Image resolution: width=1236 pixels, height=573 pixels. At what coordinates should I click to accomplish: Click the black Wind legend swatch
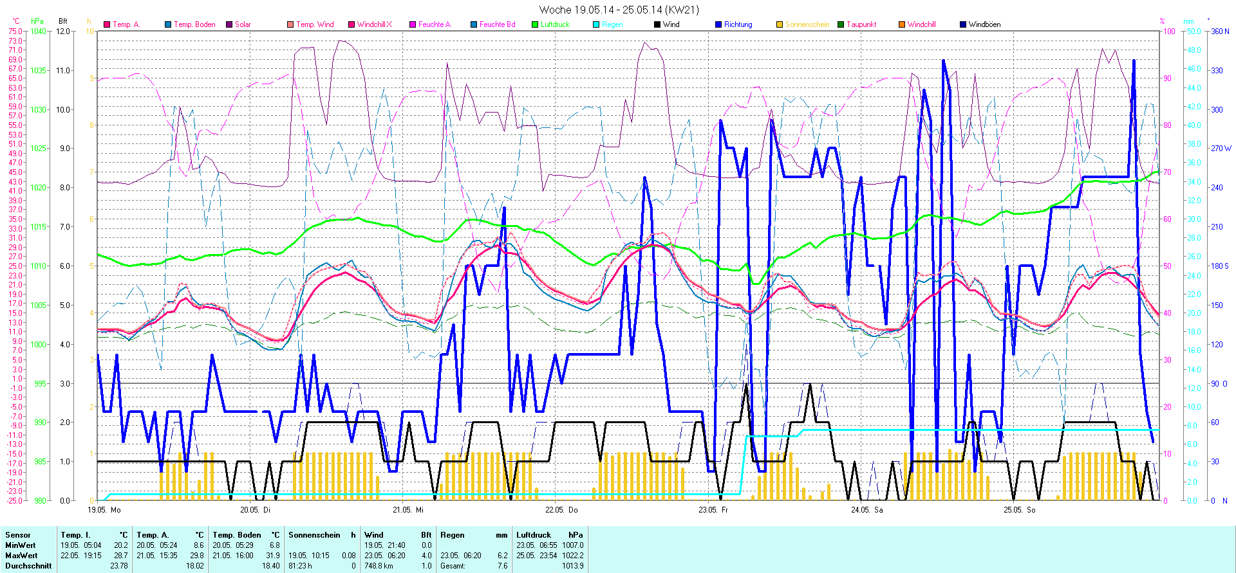657,24
